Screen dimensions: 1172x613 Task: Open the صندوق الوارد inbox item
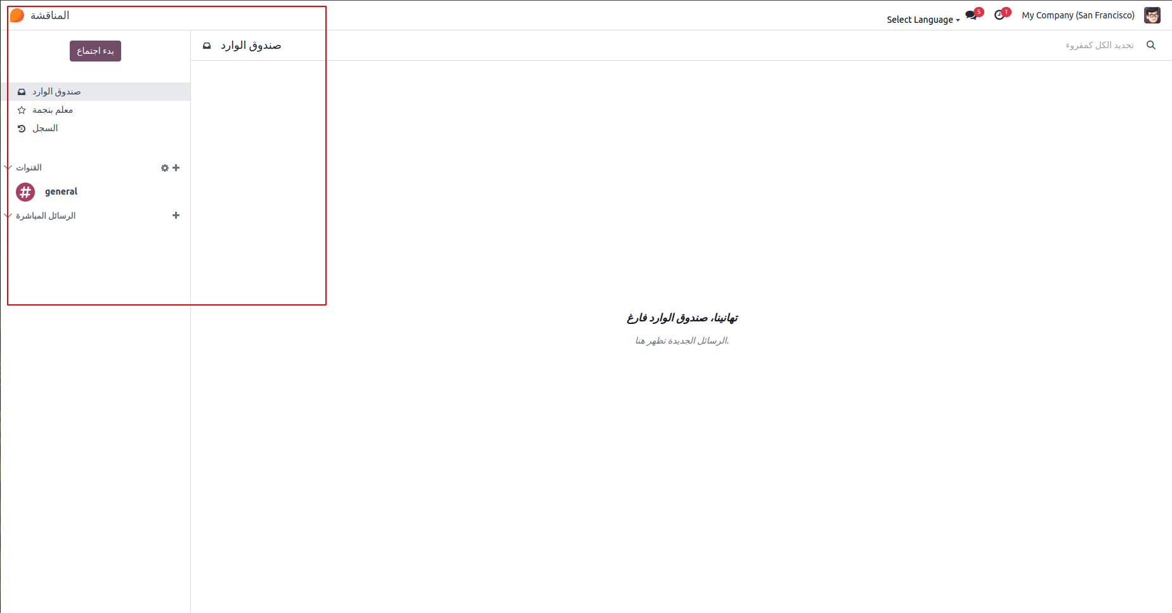tap(95, 91)
